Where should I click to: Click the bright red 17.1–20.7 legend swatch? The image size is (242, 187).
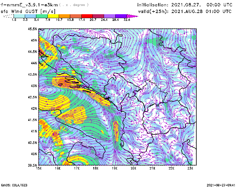tap(87, 16)
